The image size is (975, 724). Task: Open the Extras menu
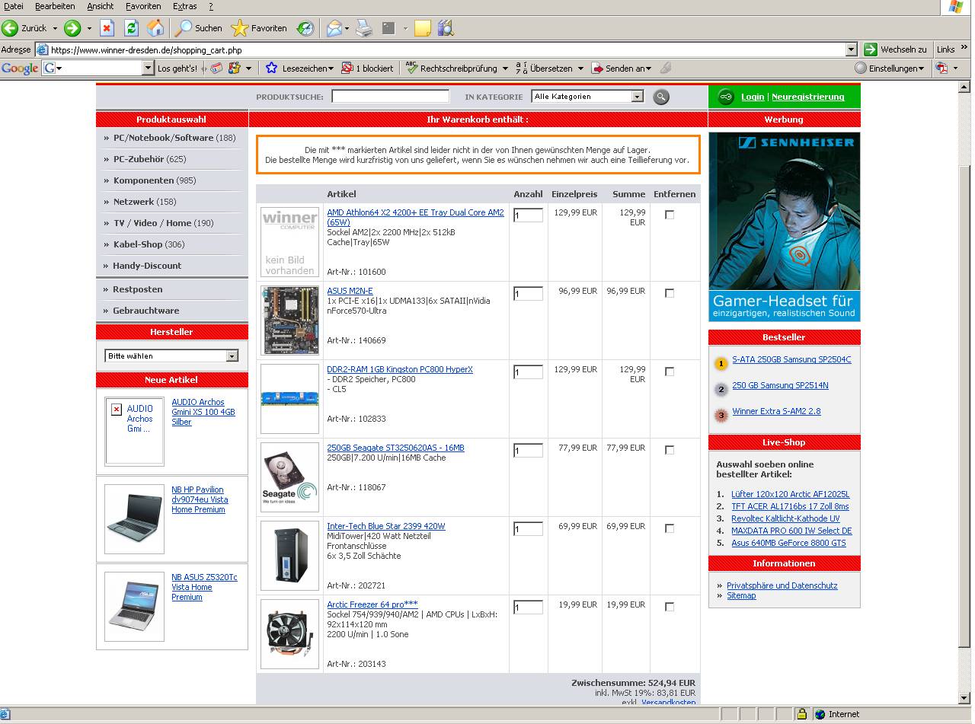(x=184, y=6)
